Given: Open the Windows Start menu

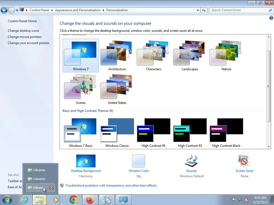Looking at the screenshot, I should click(x=7, y=200).
